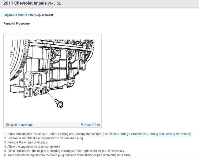
Task: Open the Zoom/Print link
Action: point(92,125)
